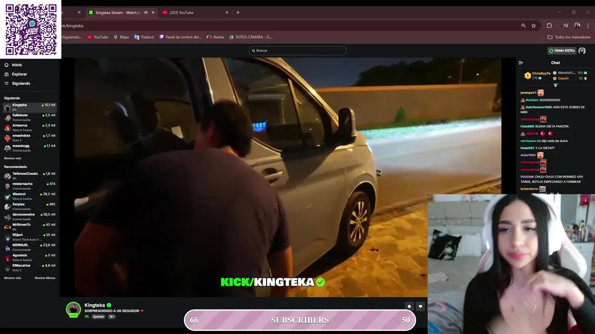Click the IRL category link under Kingteka
Viewport: 595px width, 334px height.
tap(86, 317)
